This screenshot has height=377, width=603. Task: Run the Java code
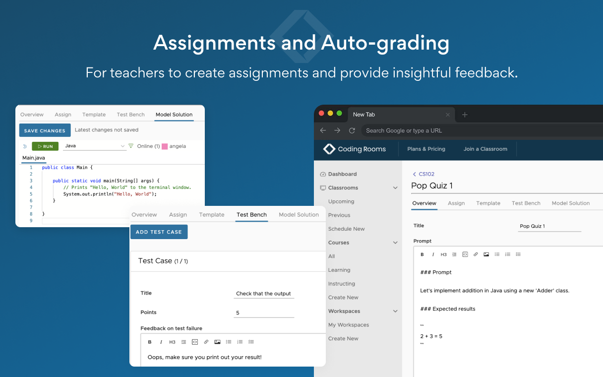[45, 146]
